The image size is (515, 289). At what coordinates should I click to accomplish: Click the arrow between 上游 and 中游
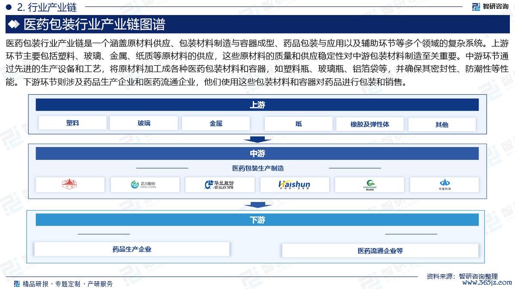(257, 139)
